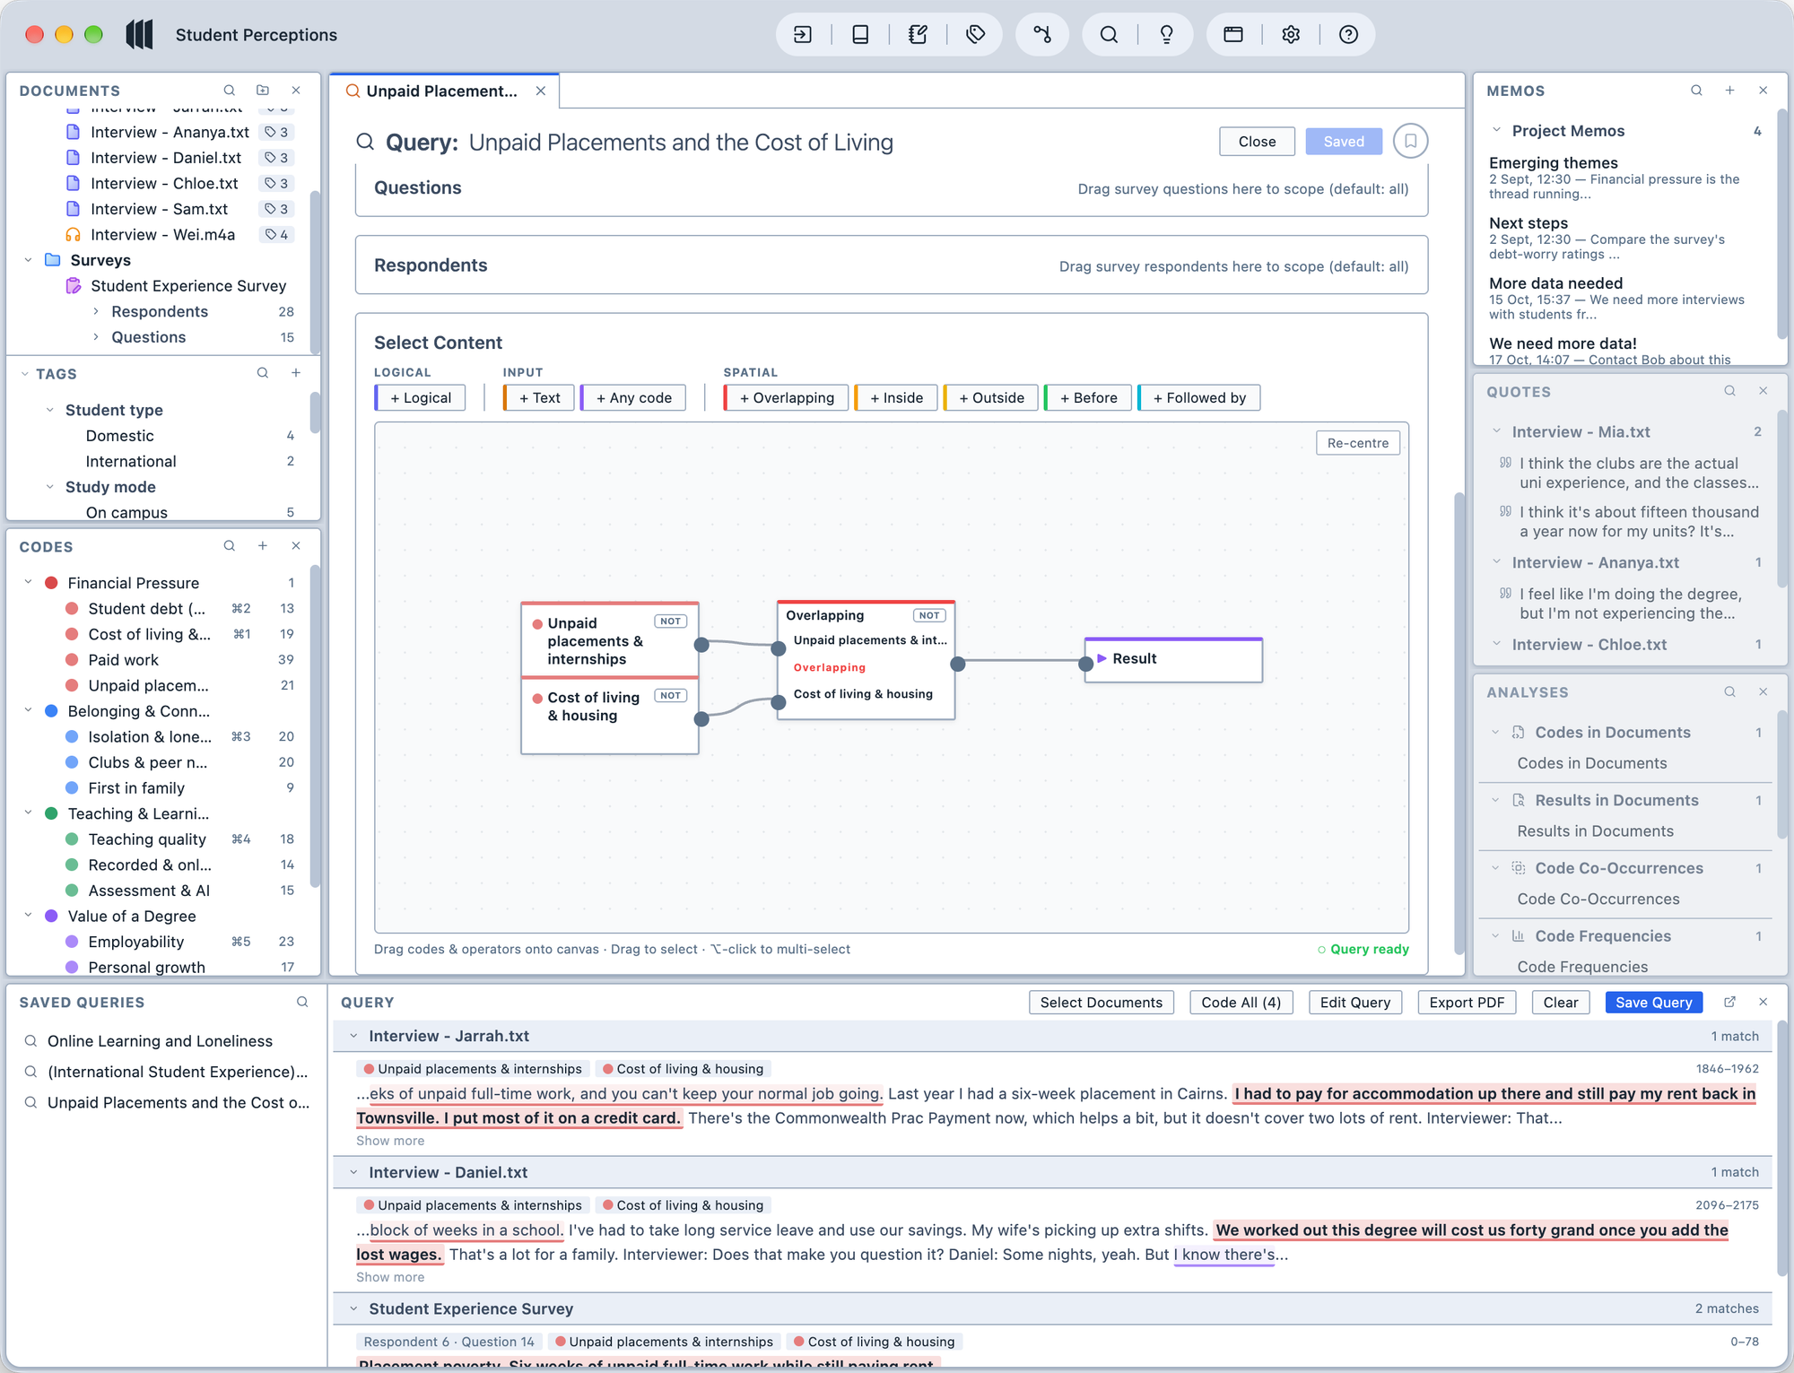Click the lightbulb insights icon
This screenshot has height=1373, width=1794.
[x=1166, y=35]
